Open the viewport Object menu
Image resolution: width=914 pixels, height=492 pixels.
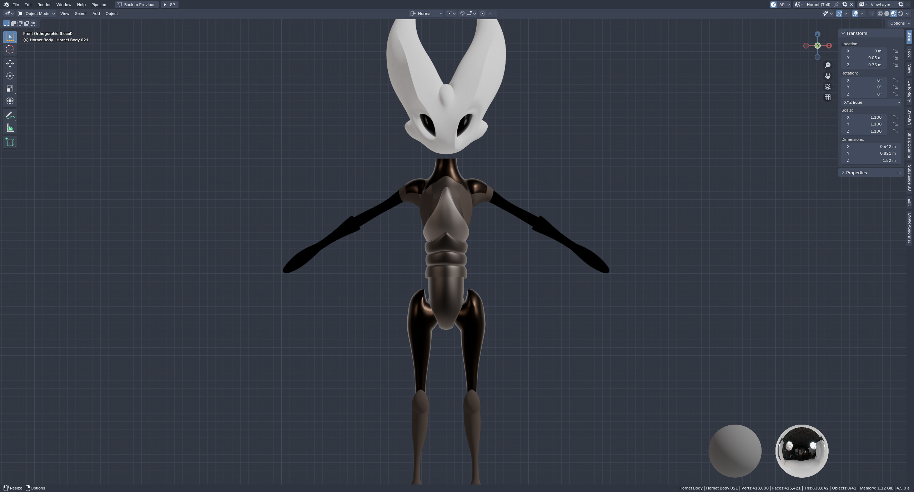coord(112,14)
